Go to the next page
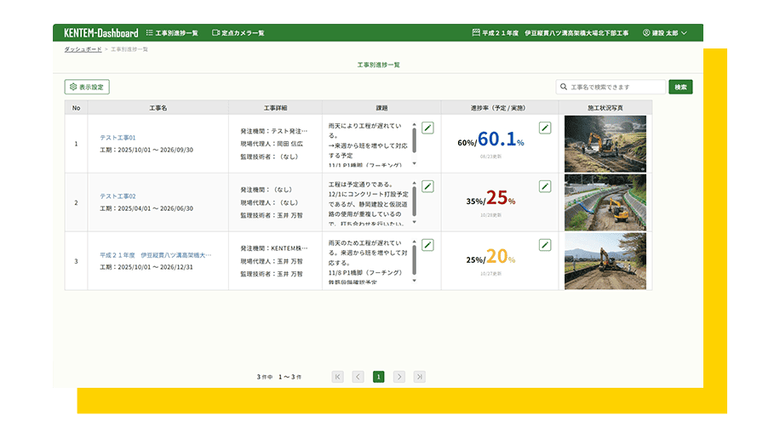The width and height of the screenshot is (780, 438). pos(399,377)
